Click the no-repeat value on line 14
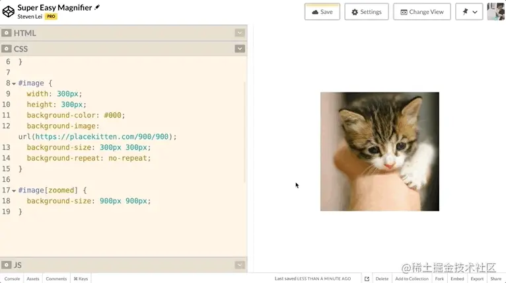 (127, 158)
